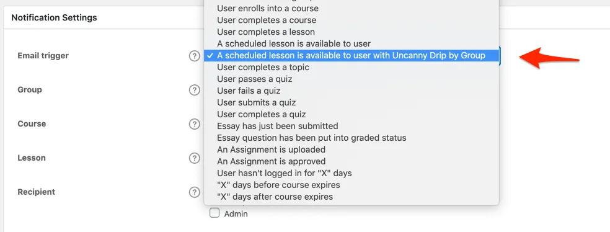Choose 'User completes a lesson' trigger
This screenshot has width=610, height=232.
click(x=351, y=32)
